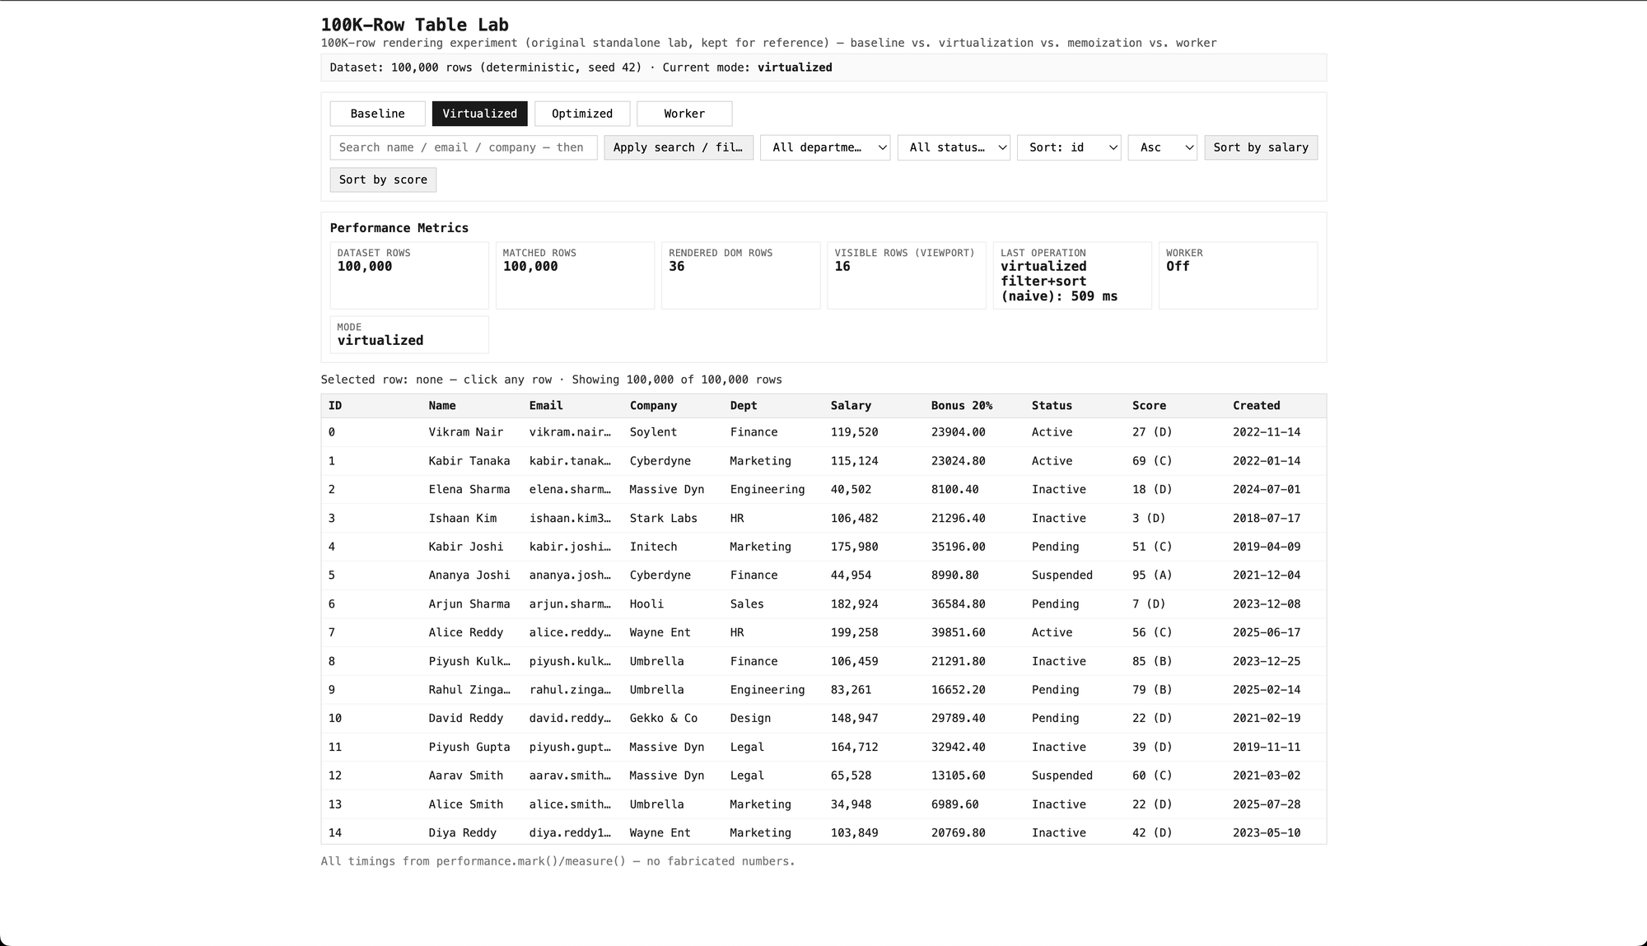1647x946 pixels.
Task: Click Apply search / filter button
Action: (679, 147)
